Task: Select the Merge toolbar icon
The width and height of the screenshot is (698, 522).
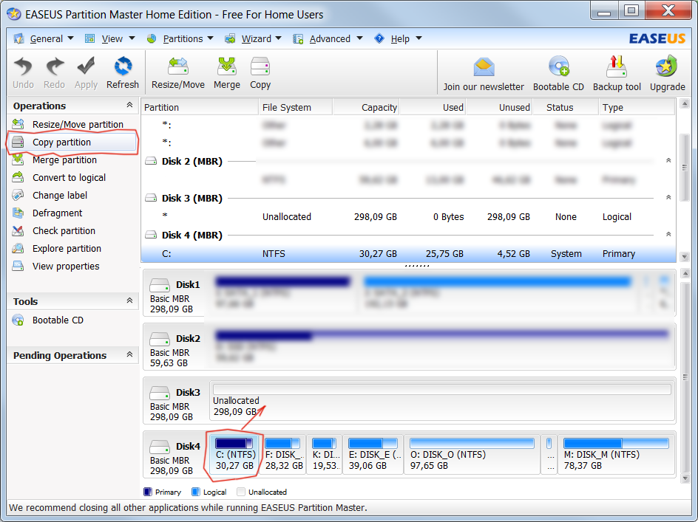Action: (226, 66)
